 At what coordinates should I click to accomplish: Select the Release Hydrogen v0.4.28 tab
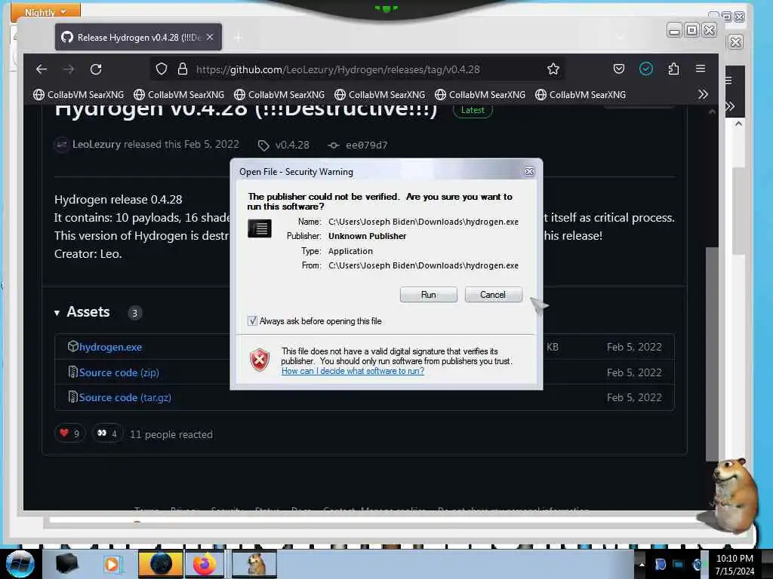coord(139,37)
